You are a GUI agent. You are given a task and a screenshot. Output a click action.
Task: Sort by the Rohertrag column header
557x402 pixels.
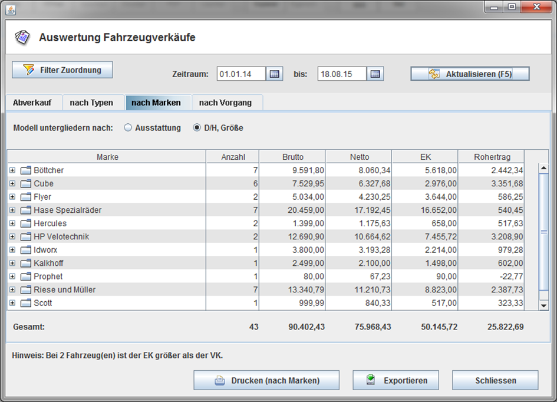pos(492,157)
